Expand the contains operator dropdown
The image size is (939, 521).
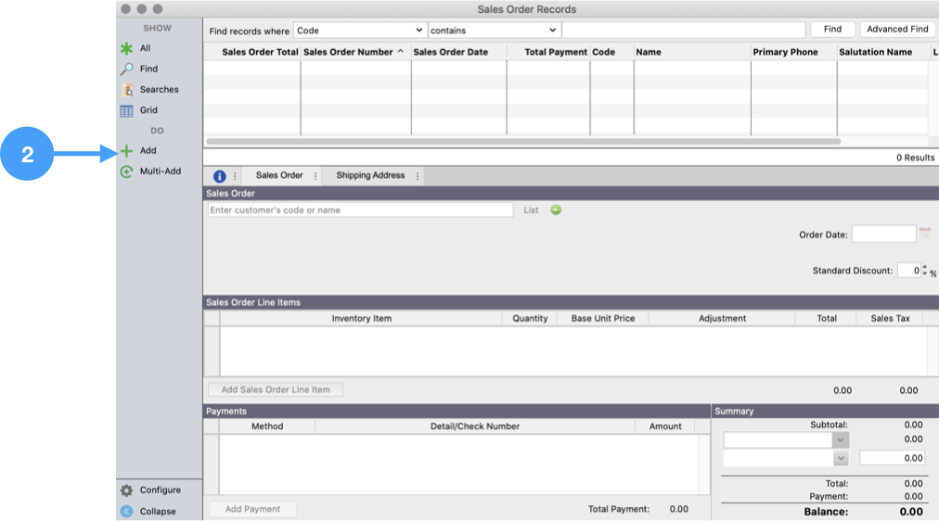[x=494, y=31]
